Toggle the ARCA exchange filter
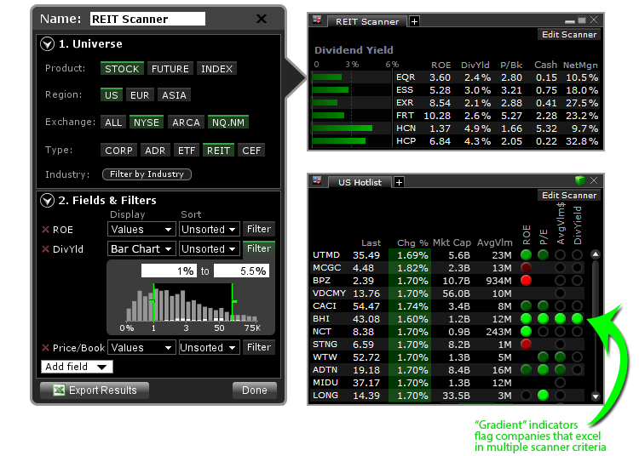This screenshot has width=639, height=456. click(186, 123)
